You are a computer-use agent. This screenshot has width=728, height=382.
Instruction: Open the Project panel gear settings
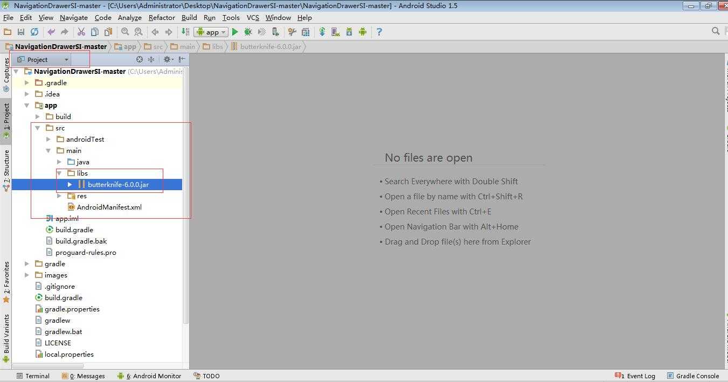coord(168,59)
